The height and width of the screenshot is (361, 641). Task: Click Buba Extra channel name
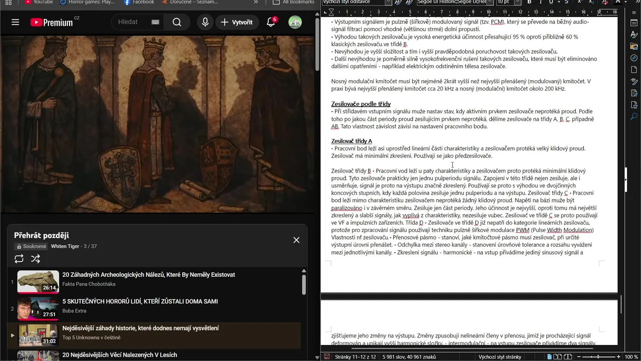pyautogui.click(x=75, y=311)
